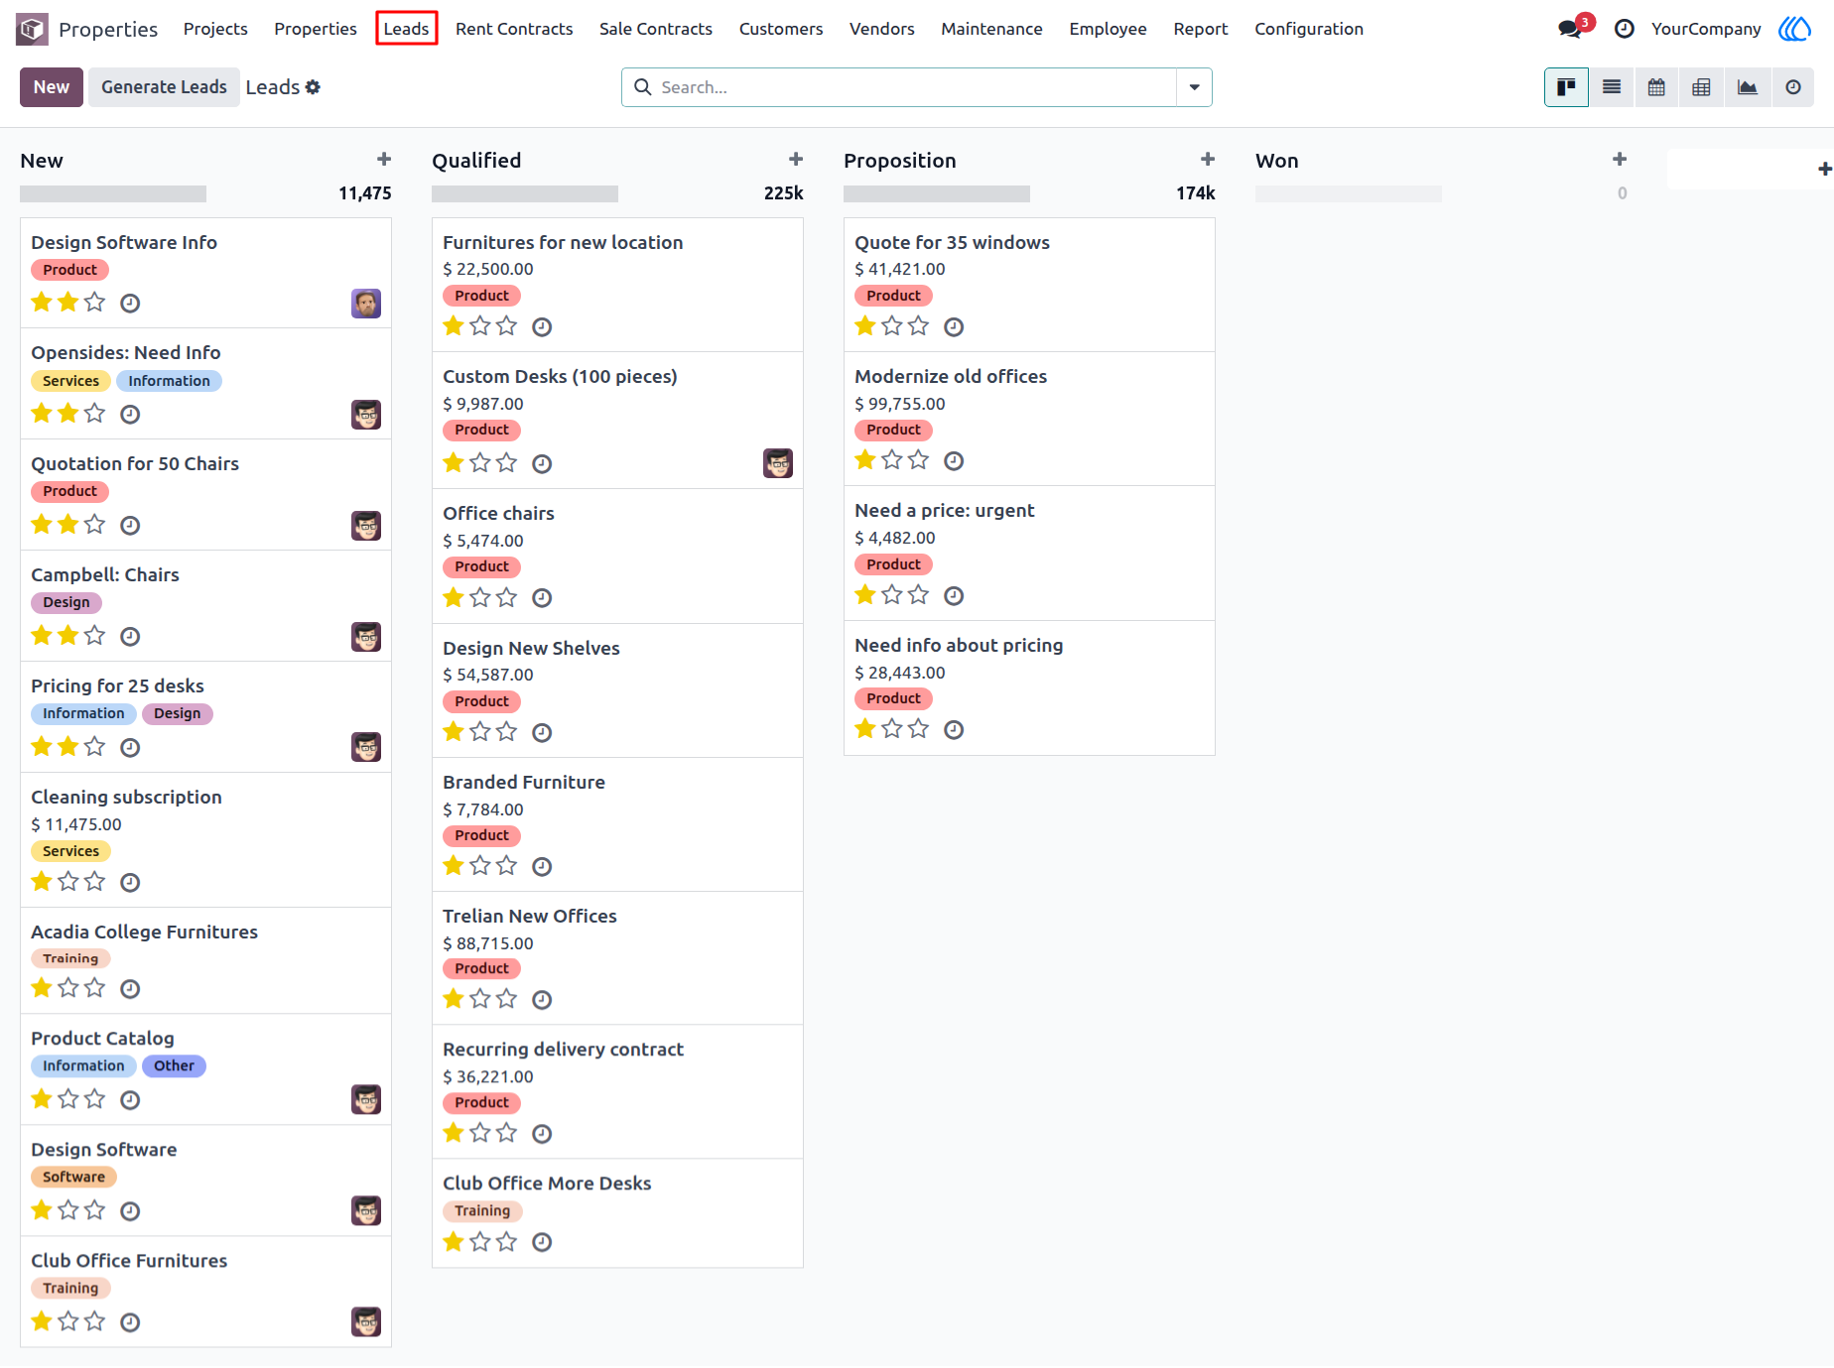Click the New column progress bar
This screenshot has height=1368, width=1834.
(x=113, y=194)
